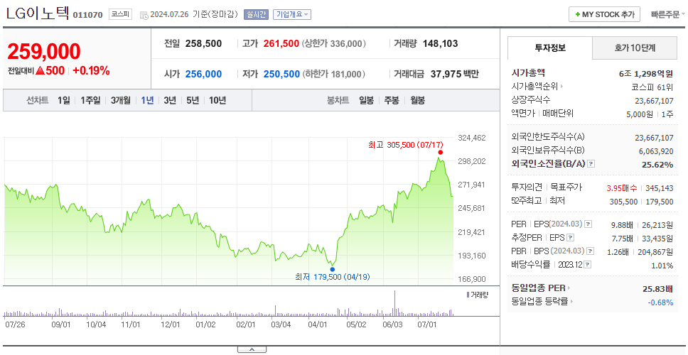The width and height of the screenshot is (688, 355).
Task: Select the 1주일 line chart period
Action: 90,100
